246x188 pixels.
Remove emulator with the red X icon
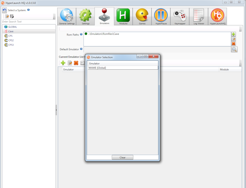point(76,63)
